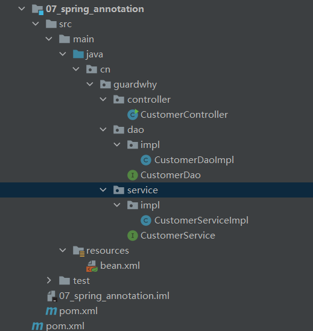Expand the test folder
313x331 pixels.
pos(49,280)
